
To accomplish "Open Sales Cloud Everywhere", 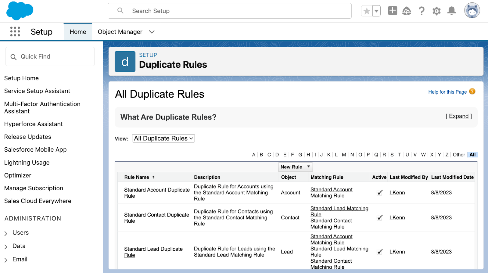I will point(38,201).
